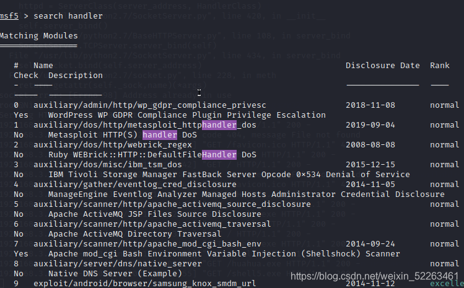The width and height of the screenshot is (464, 288).
Task: Select module auxiliary/admin/http/wp_gdpr_compliance_privesc
Action: point(150,105)
